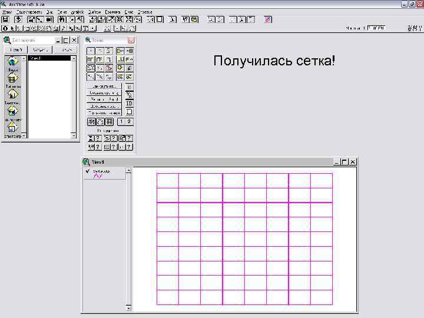
Task: Click the button labeled 1 in tools palette
Action: pos(121,122)
